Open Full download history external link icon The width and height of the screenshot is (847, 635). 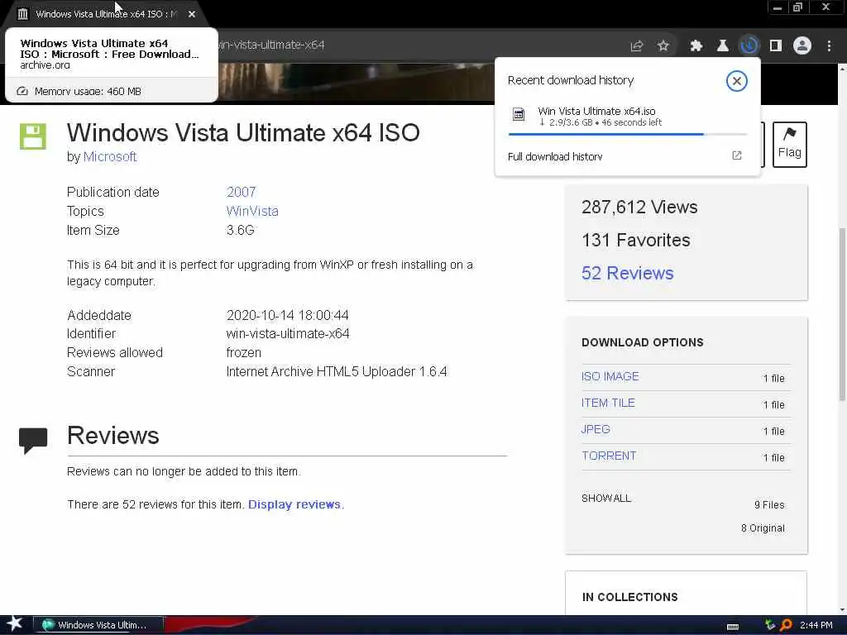tap(737, 155)
